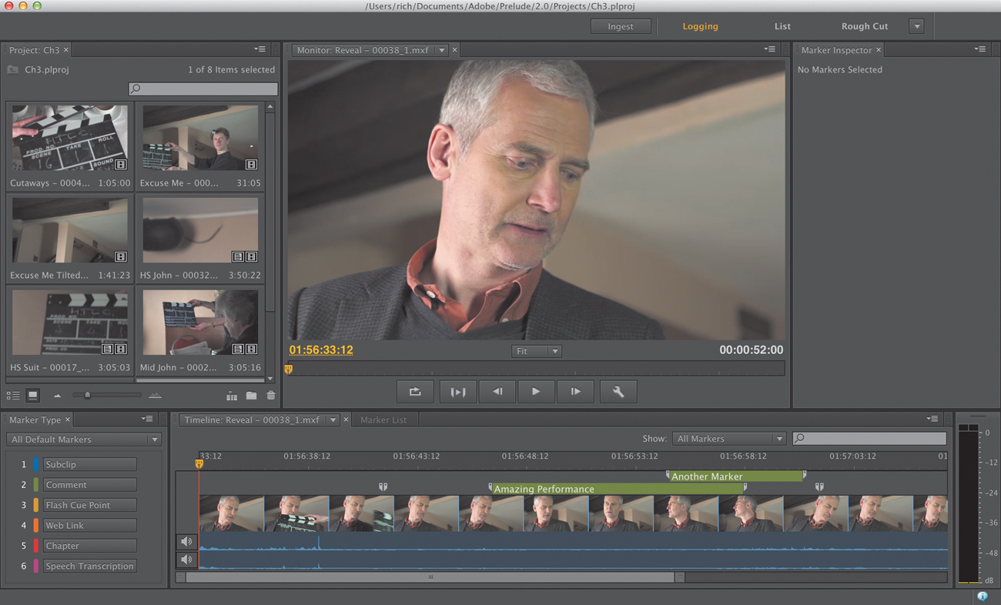Click the large mountain zoom-in icon
Viewport: 1001px width, 605px height.
(155, 396)
